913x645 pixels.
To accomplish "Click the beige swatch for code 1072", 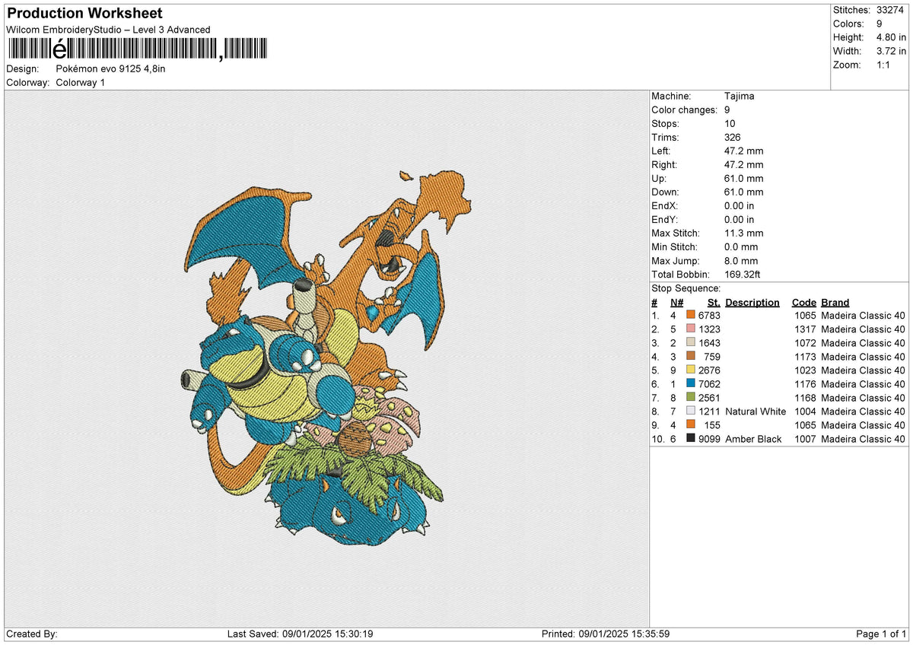I will 691,342.
